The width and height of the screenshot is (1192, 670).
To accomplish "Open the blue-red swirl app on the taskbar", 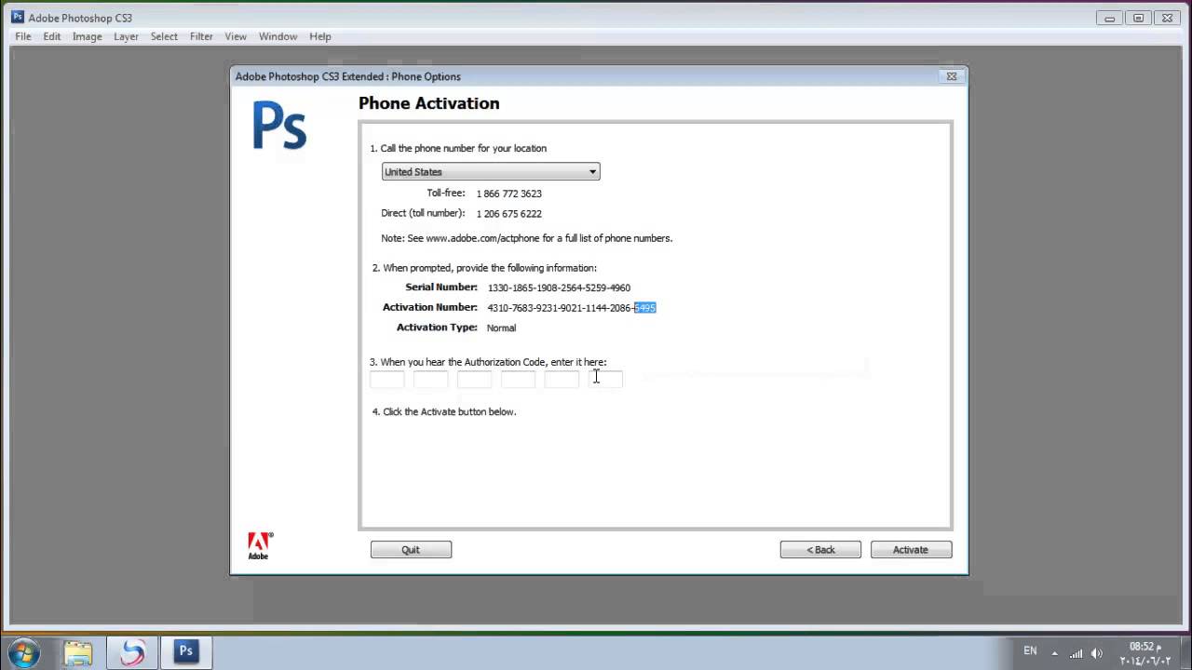I will coord(132,652).
